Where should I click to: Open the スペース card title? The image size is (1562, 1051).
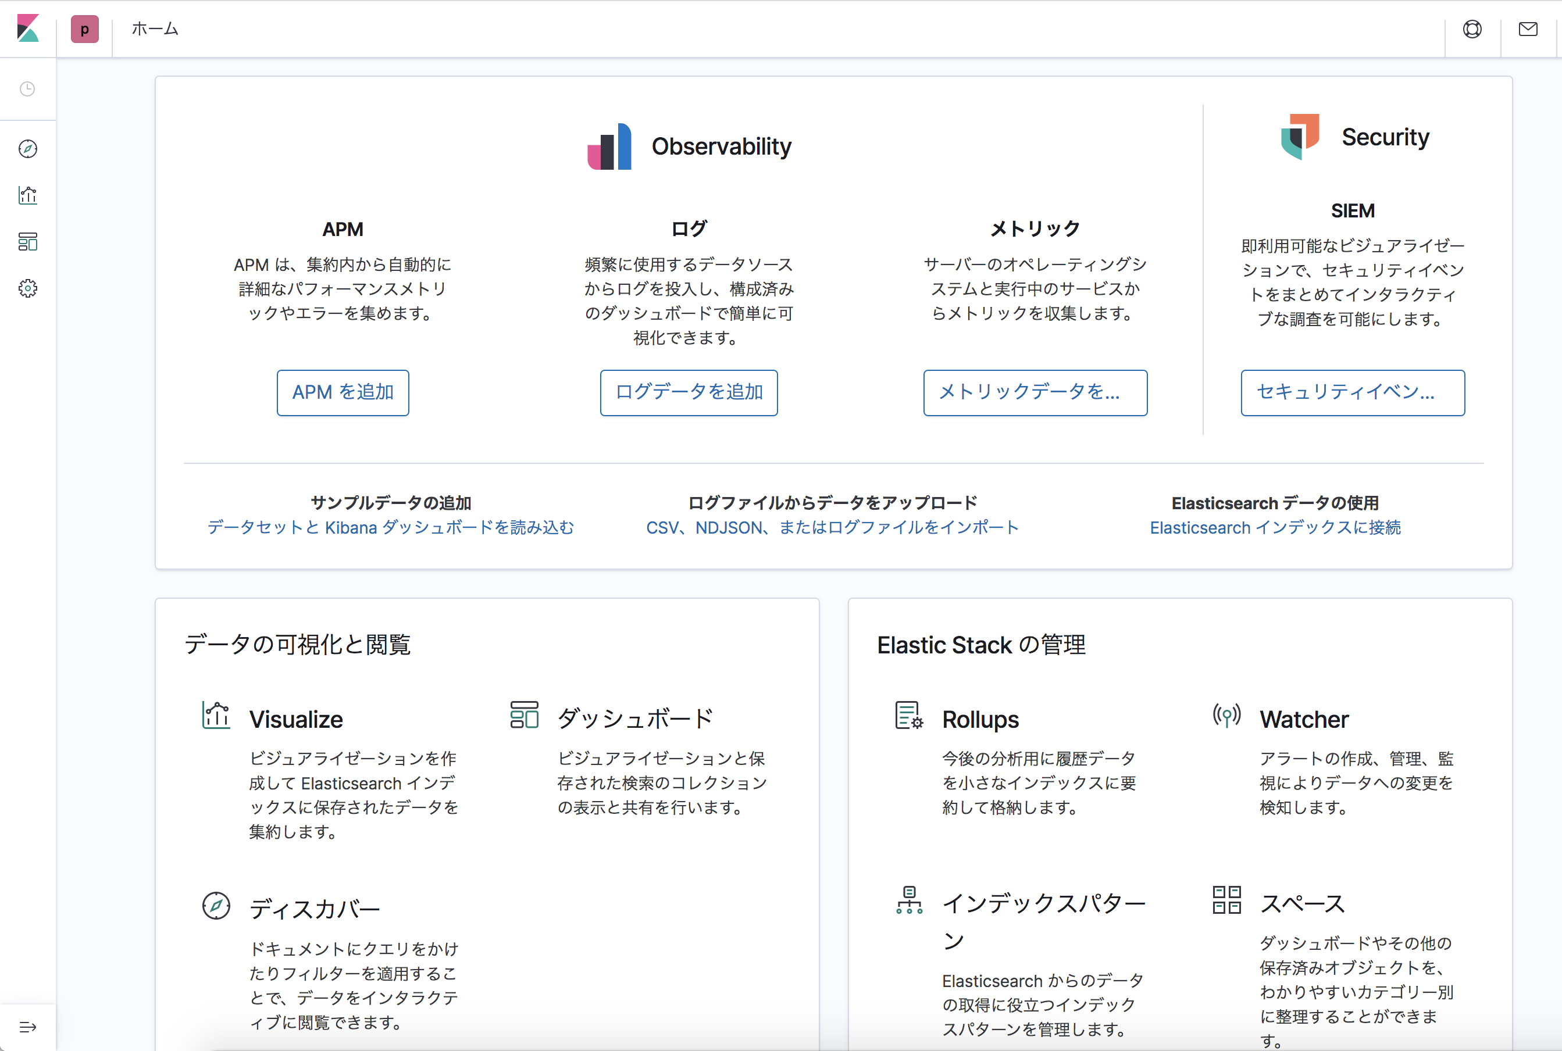click(x=1302, y=903)
